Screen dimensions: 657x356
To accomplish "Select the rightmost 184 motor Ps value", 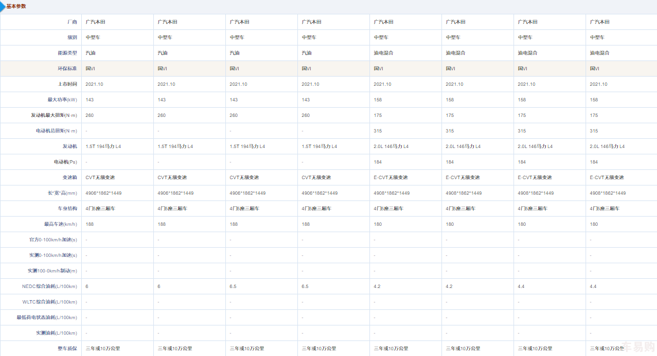I will (x=594, y=162).
